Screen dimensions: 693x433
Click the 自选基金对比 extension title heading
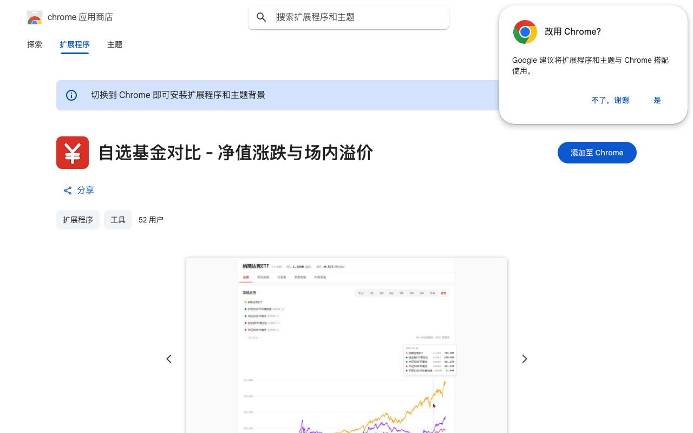tap(236, 153)
